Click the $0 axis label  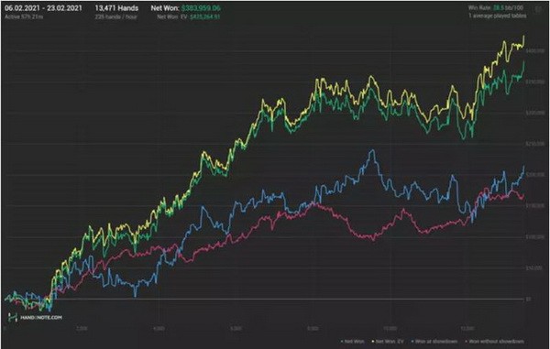pyautogui.click(x=528, y=299)
